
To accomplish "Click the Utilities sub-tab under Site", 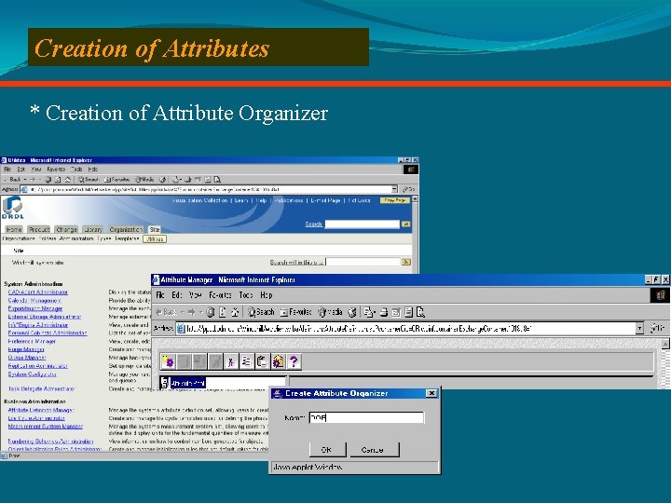I will coord(155,239).
